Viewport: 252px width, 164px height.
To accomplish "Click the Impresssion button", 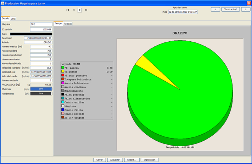I will tap(150, 160).
